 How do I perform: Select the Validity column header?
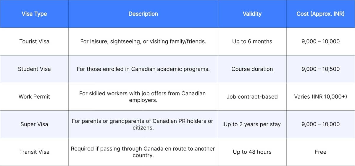pos(252,14)
